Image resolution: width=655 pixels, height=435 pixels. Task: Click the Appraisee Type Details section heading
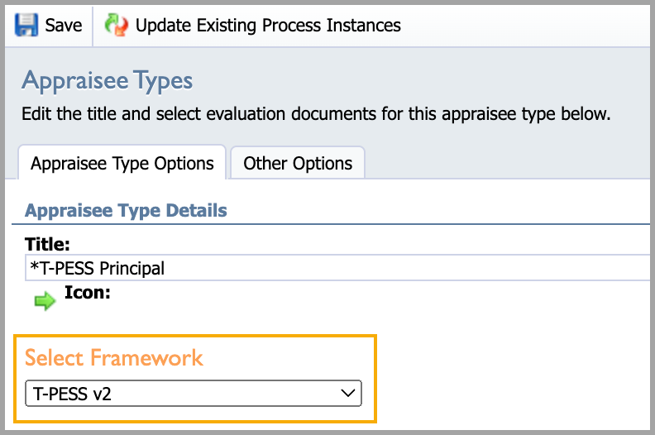[126, 211]
